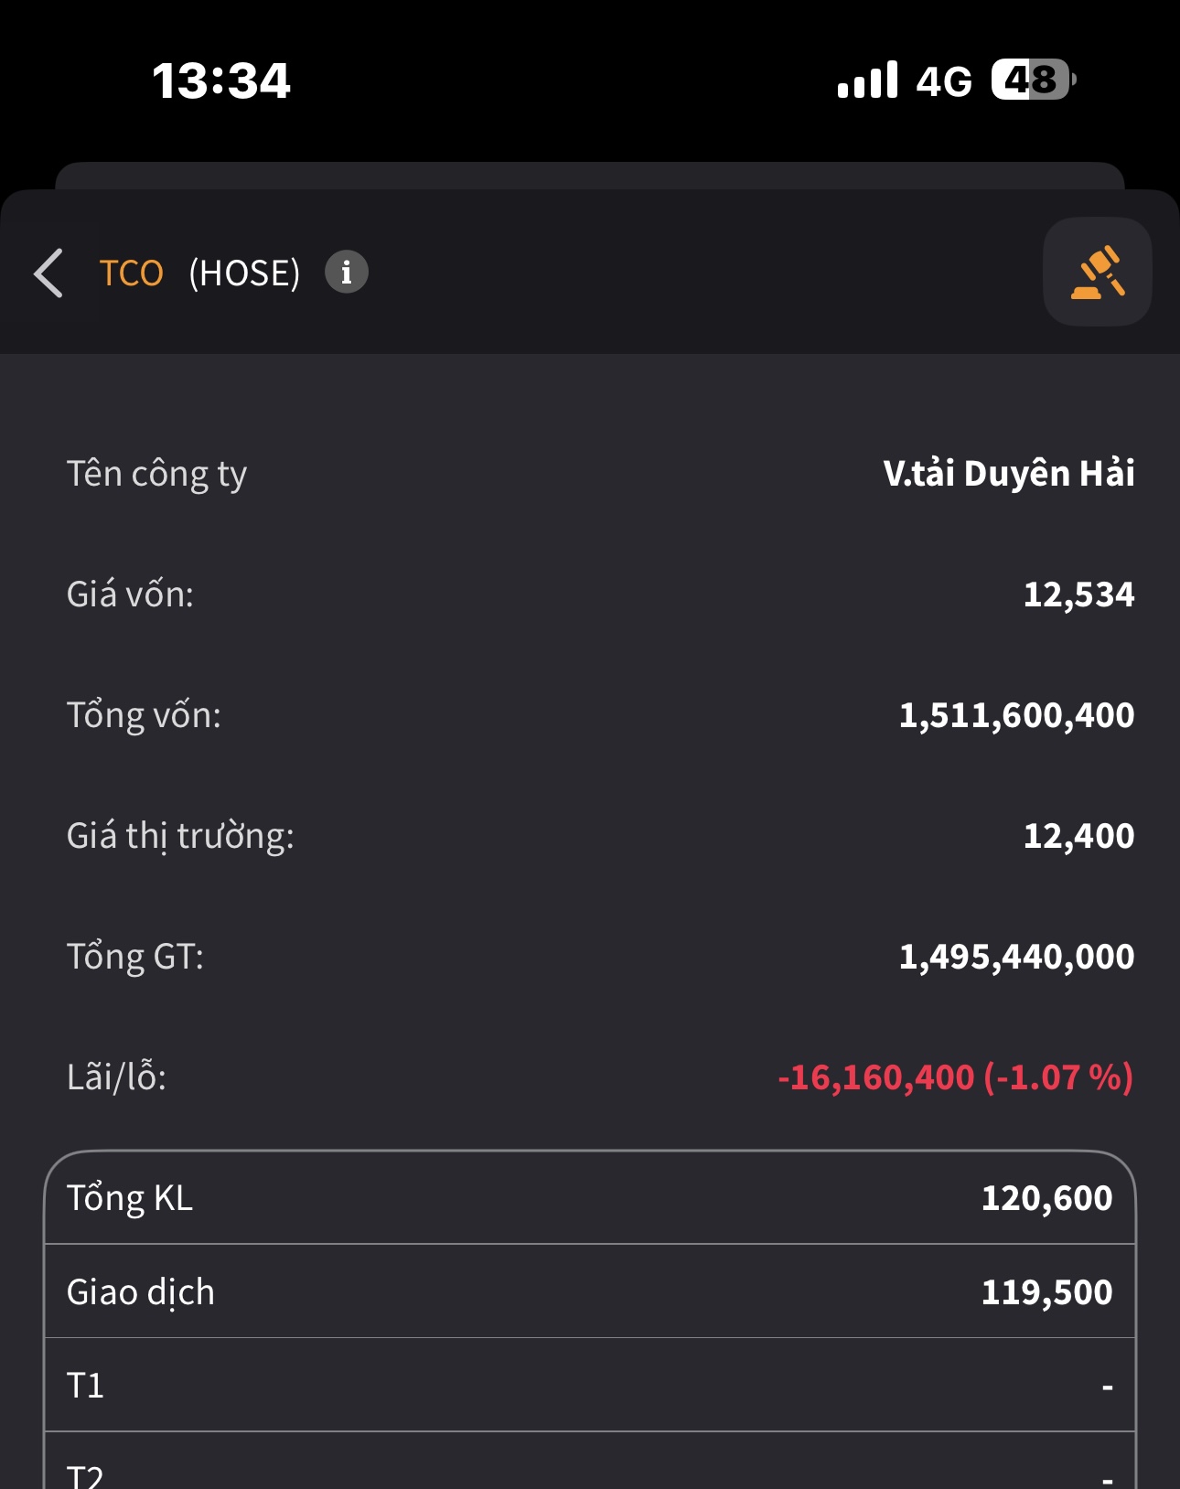Select the orange TCO ticker symbol
The image size is (1180, 1489).
pos(132,273)
